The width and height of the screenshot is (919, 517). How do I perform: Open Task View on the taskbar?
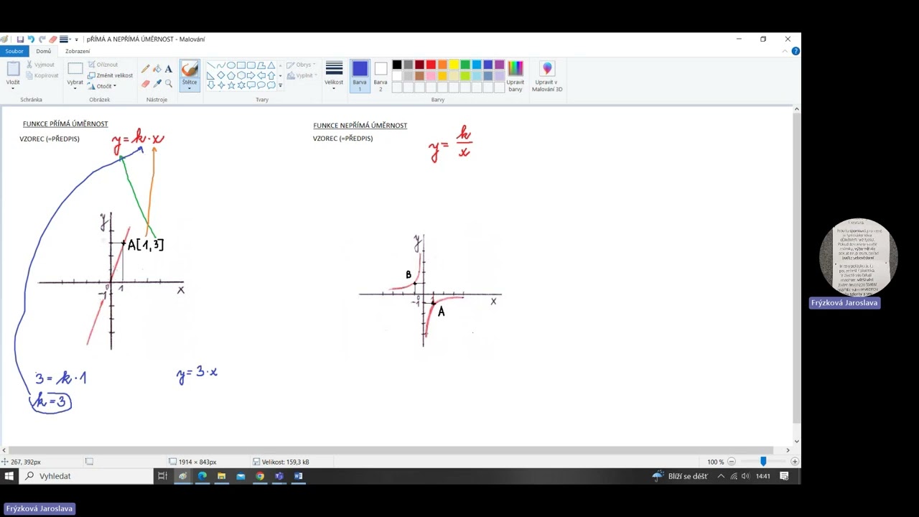pos(162,476)
